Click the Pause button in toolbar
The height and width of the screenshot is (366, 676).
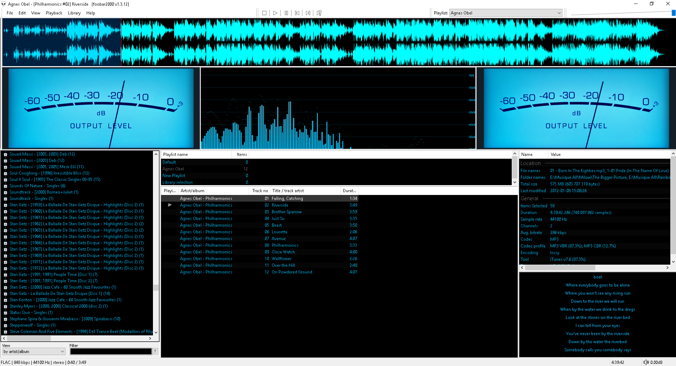286,13
